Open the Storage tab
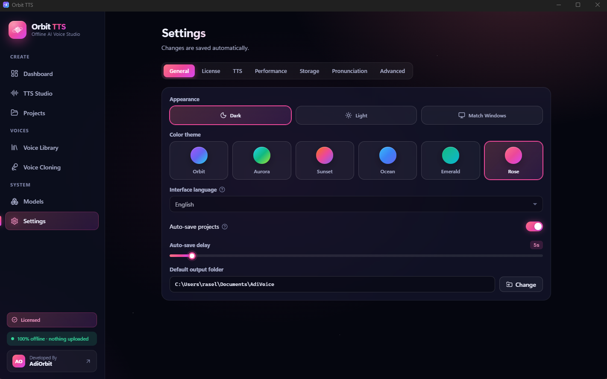Viewport: 607px width, 379px height. click(309, 71)
